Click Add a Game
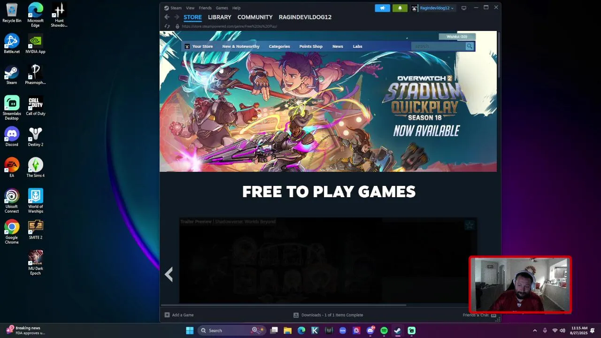 point(179,315)
